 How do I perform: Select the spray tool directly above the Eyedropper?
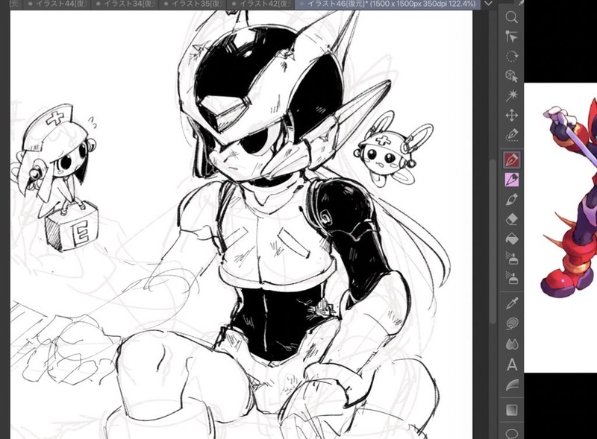[x=512, y=278]
